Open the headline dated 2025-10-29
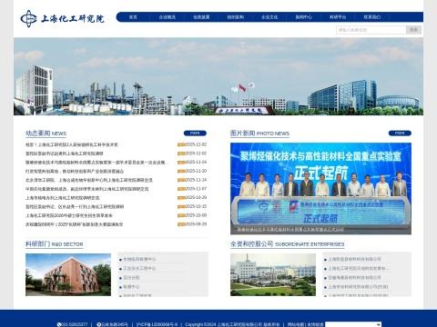This screenshot has width=437, height=327. [x=63, y=198]
